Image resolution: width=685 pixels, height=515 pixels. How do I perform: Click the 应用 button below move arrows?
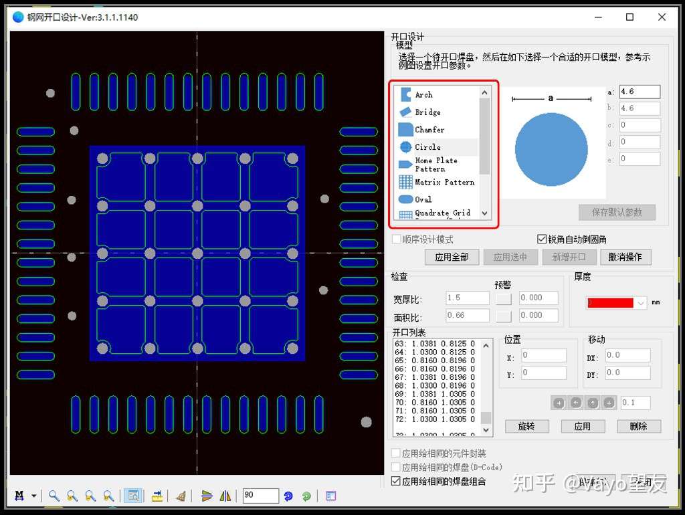[x=583, y=426]
